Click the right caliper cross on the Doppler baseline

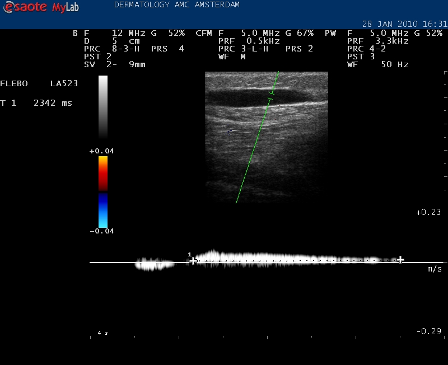[400, 260]
